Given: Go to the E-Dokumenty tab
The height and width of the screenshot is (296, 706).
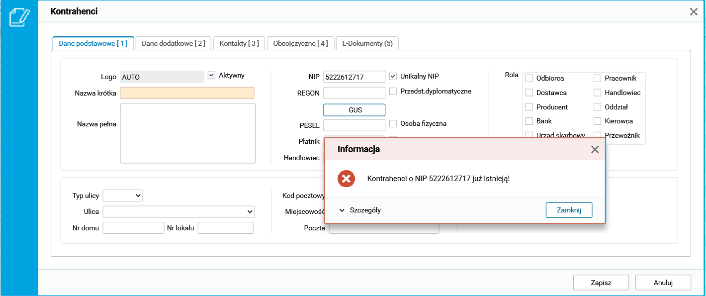Looking at the screenshot, I should click(x=367, y=43).
